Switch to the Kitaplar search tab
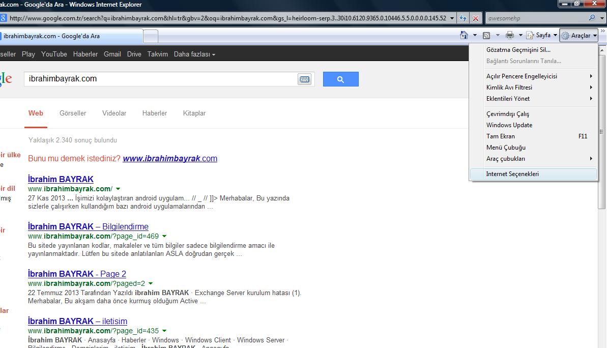This screenshot has height=348, width=607. tap(194, 113)
